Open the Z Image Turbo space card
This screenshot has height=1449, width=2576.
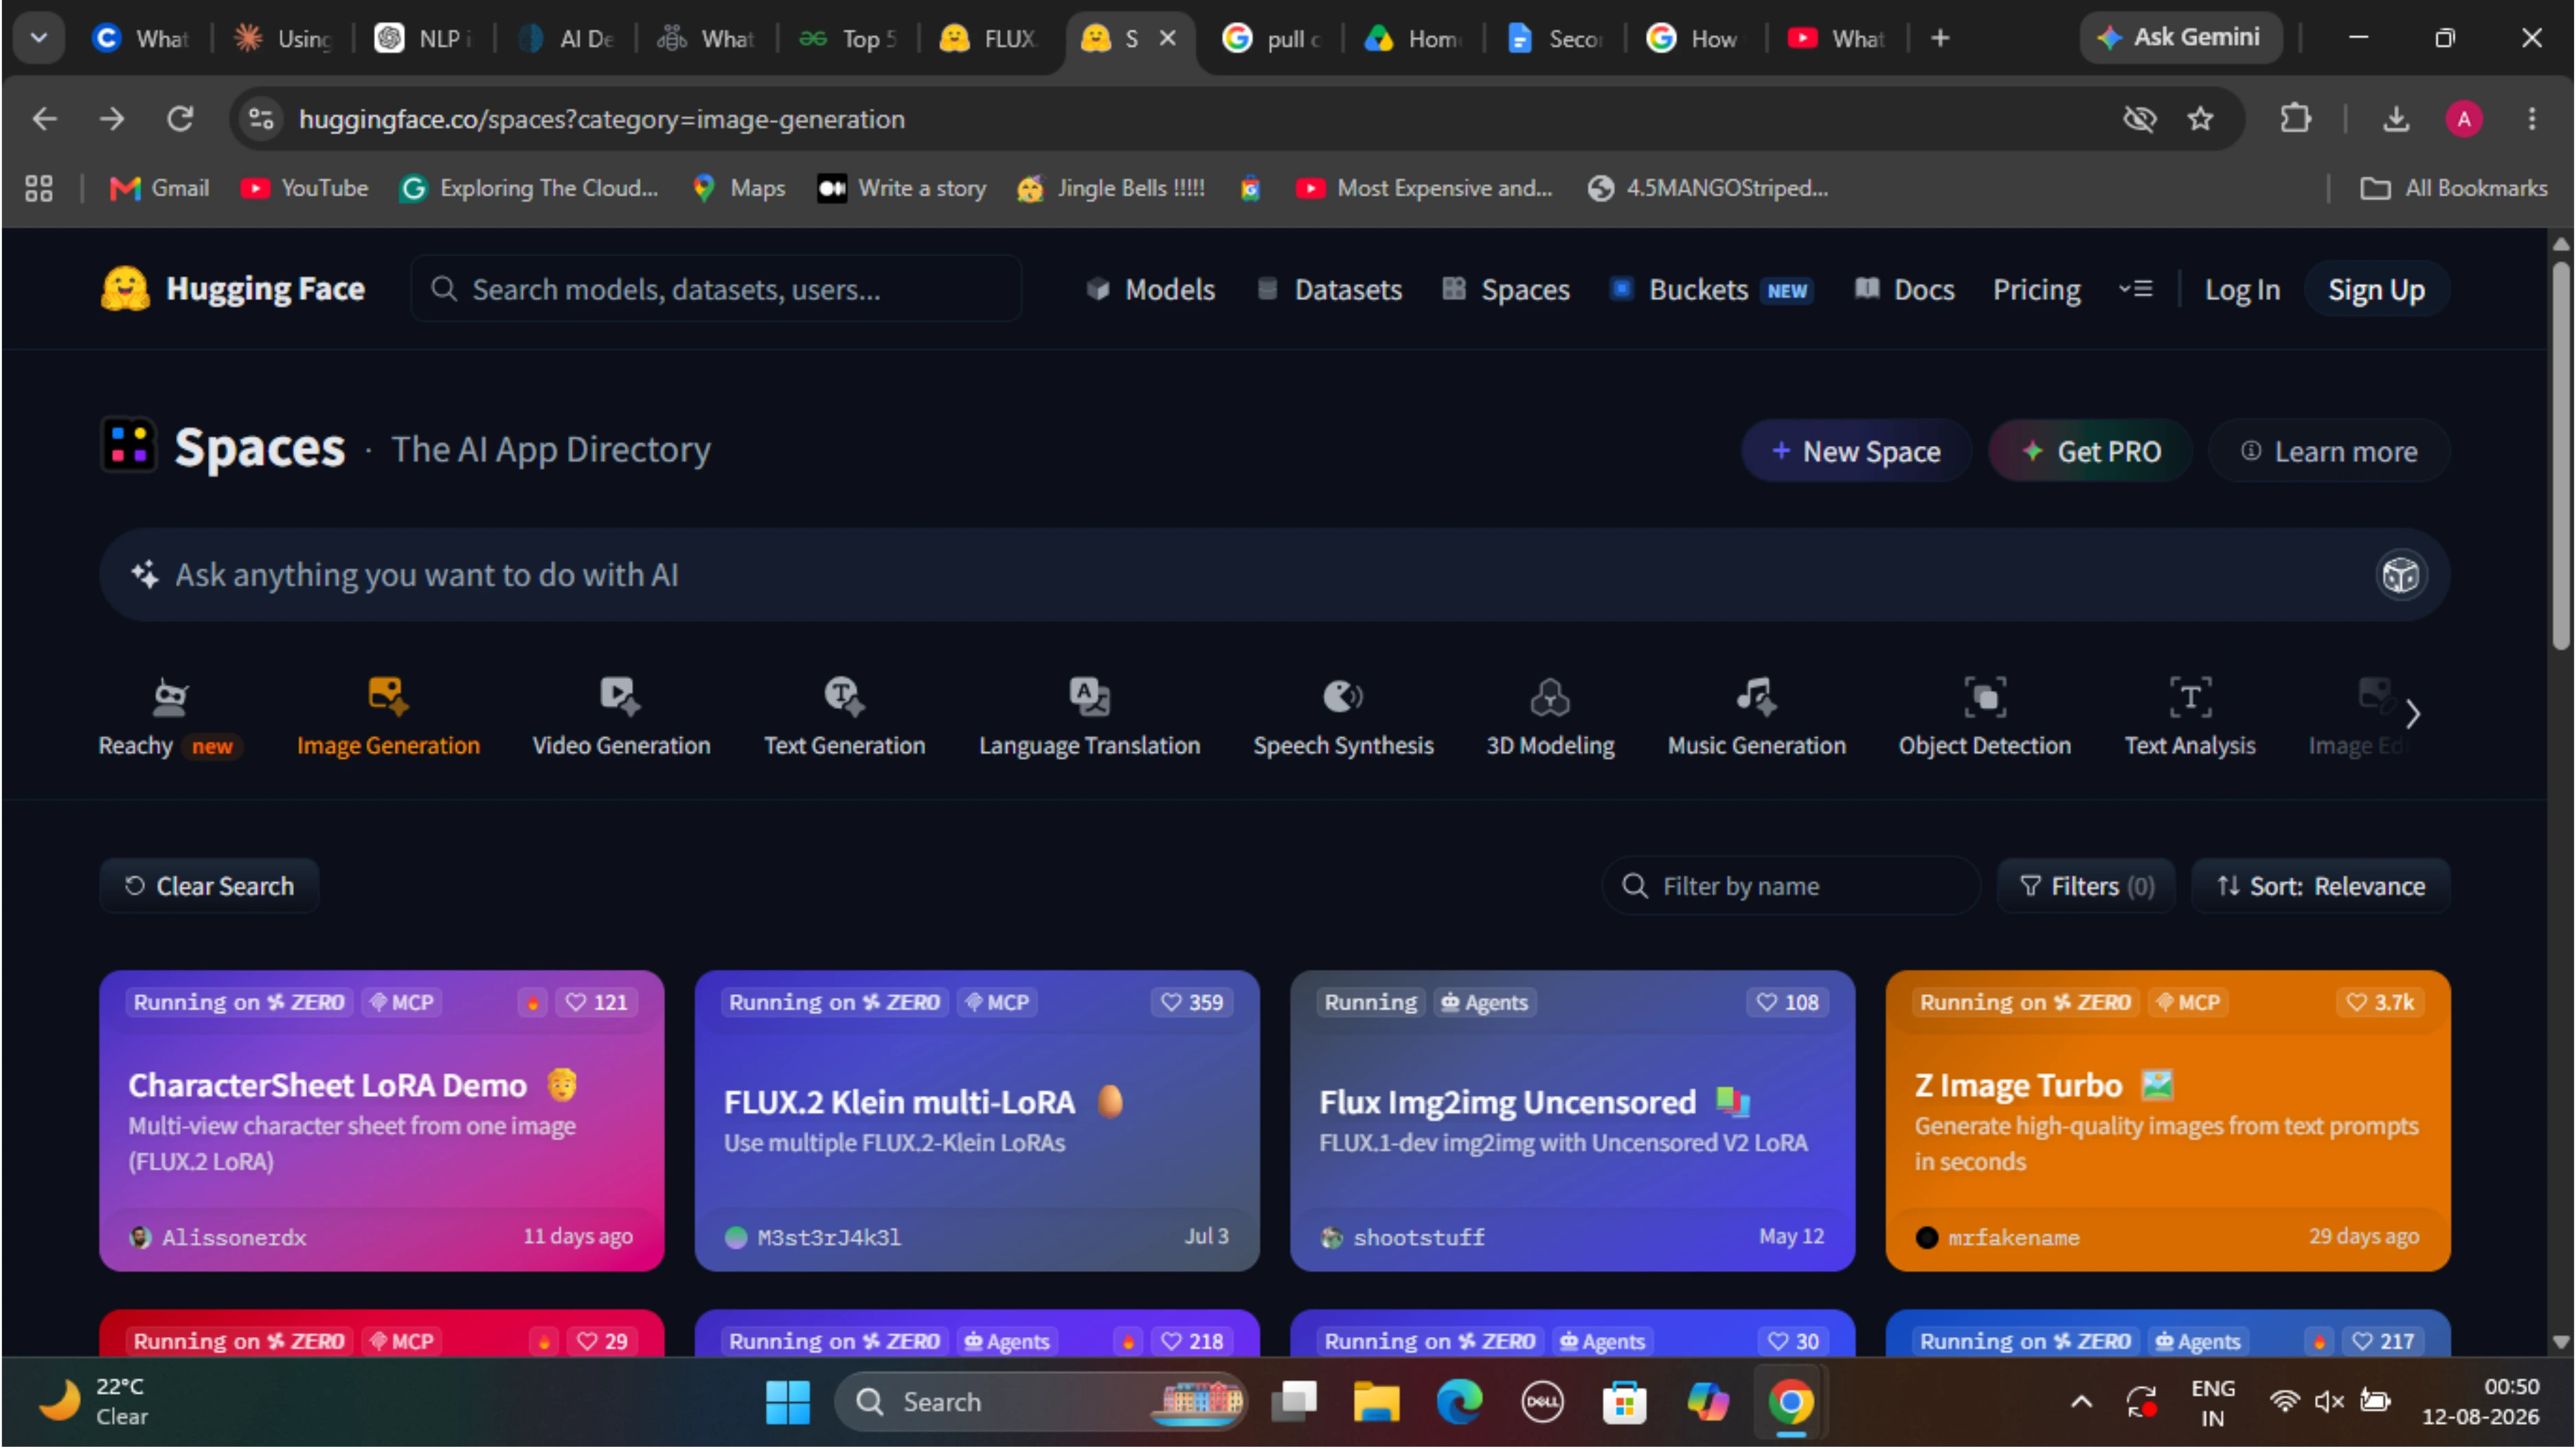(2167, 1121)
